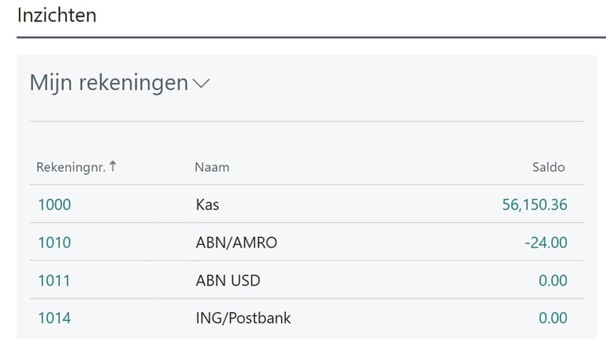Select the ABN/AMRO name cell
The image size is (606, 339).
point(237,243)
